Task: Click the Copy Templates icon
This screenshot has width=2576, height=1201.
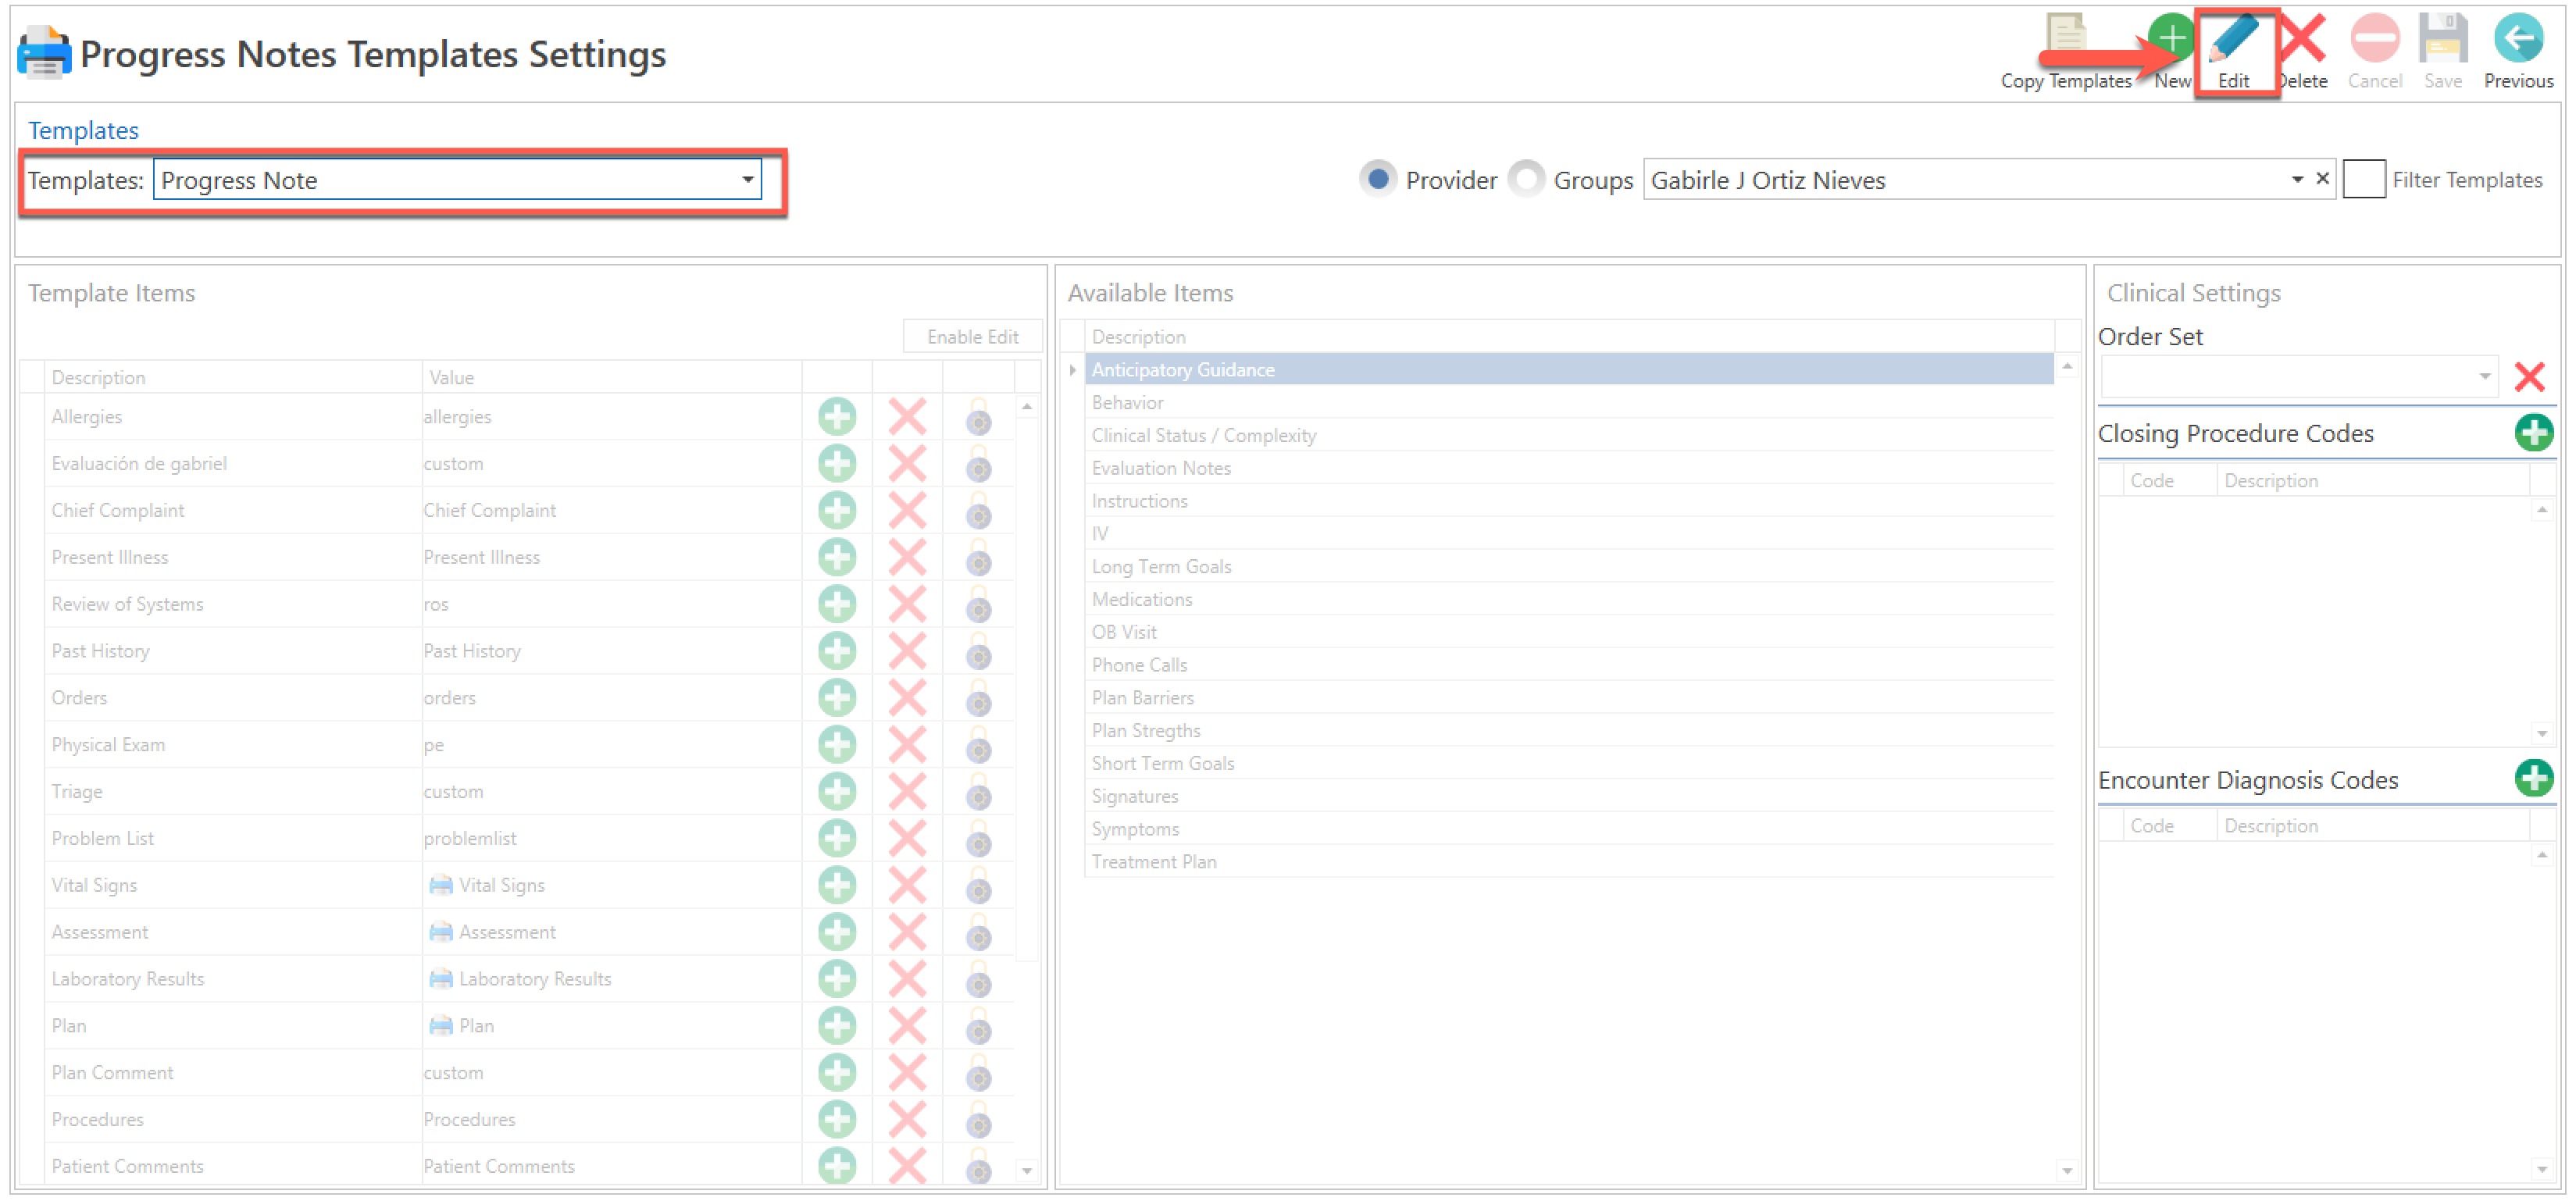Action: tap(2065, 36)
